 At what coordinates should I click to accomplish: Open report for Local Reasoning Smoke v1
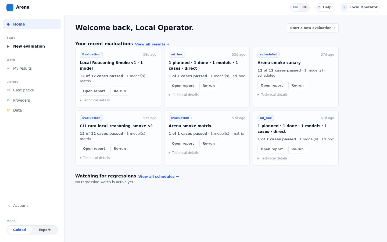(94, 91)
